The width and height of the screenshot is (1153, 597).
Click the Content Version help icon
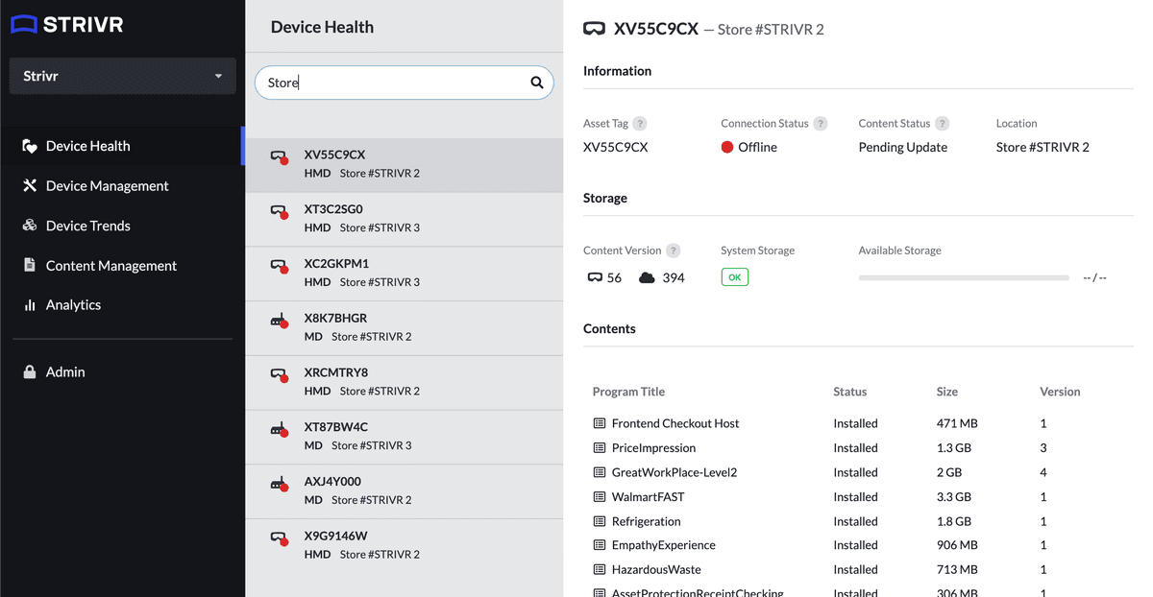coord(674,251)
